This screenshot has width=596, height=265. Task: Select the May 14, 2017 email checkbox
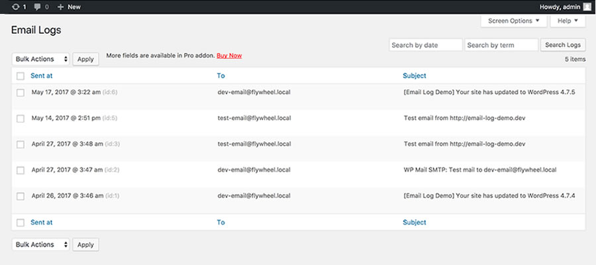21,119
